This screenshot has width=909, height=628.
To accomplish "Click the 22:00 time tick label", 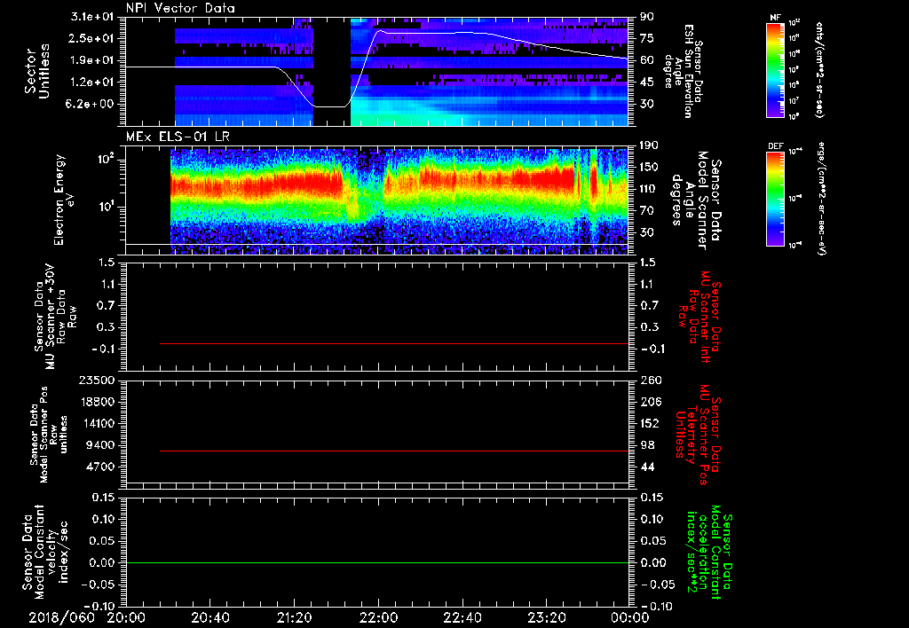I will point(378,617).
